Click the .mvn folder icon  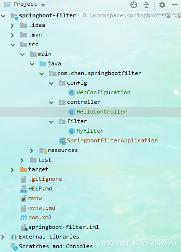click(24, 35)
